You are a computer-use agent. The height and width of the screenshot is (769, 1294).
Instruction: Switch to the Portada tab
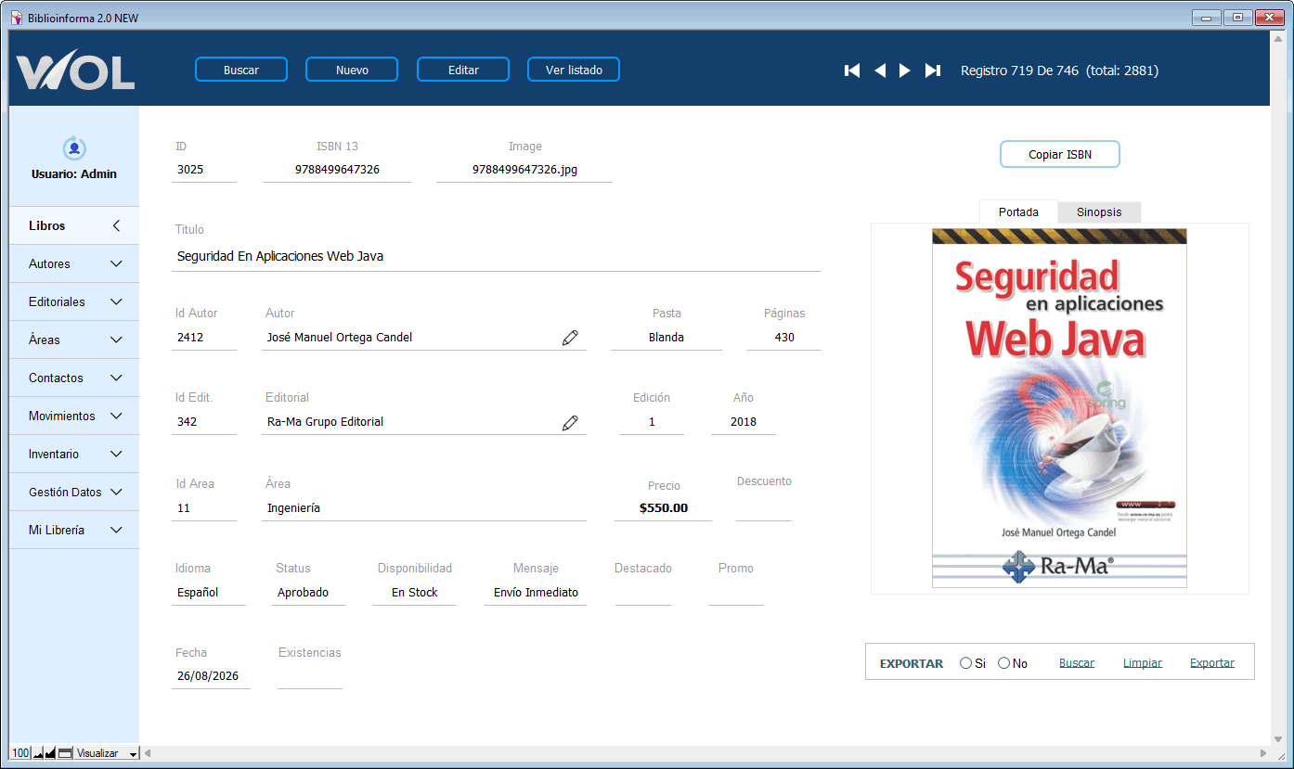tap(1018, 212)
